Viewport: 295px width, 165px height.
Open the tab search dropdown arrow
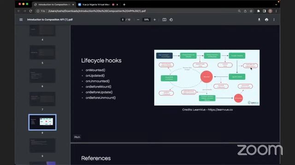click(276, 5)
